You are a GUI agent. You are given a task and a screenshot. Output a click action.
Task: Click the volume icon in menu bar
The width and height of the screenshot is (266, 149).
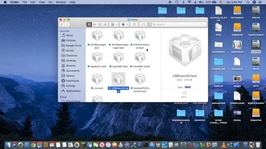[201, 2]
